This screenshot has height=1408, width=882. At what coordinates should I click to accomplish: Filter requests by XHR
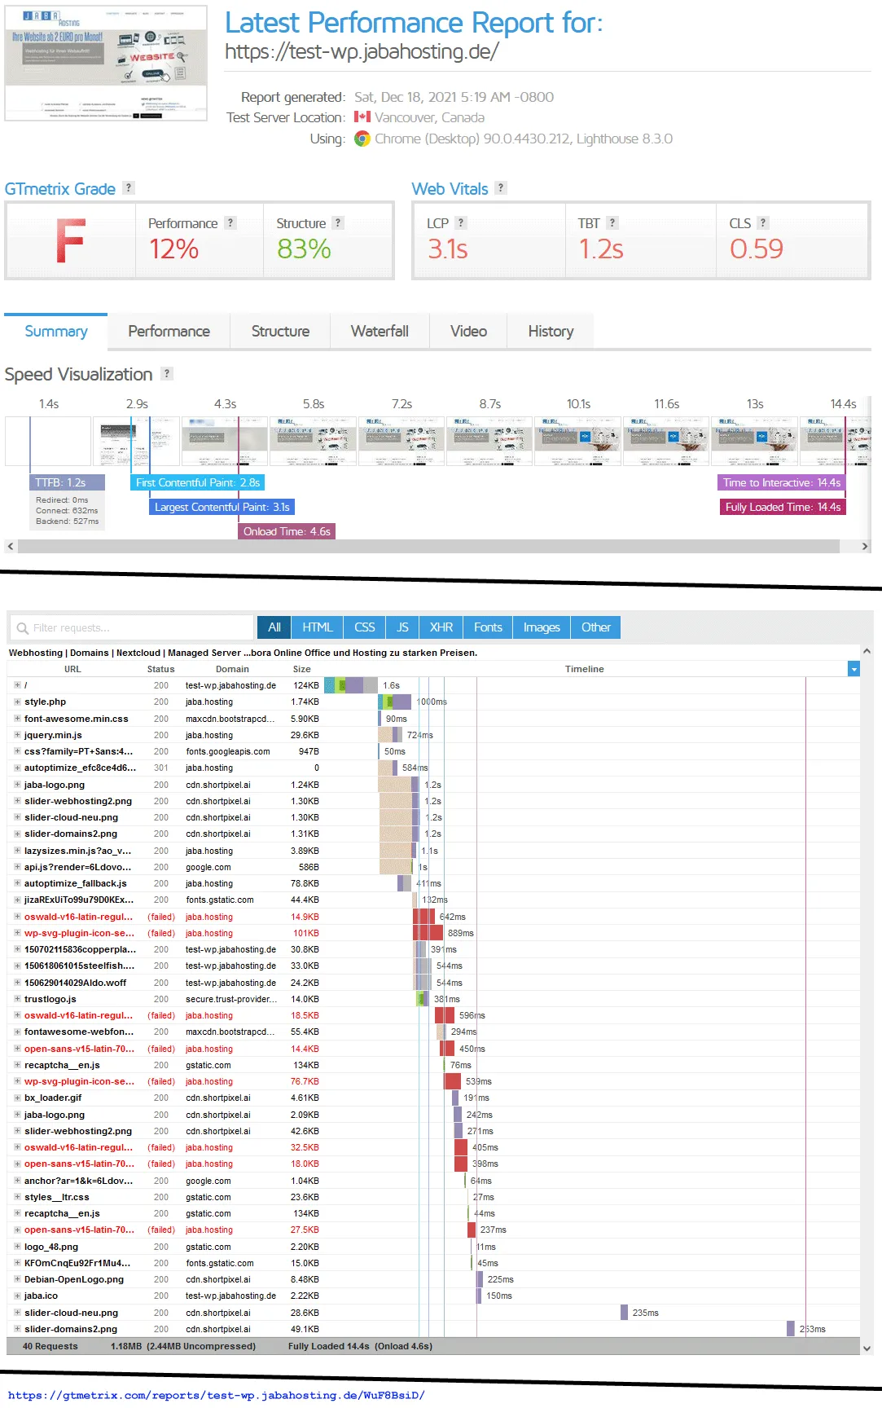coord(441,627)
